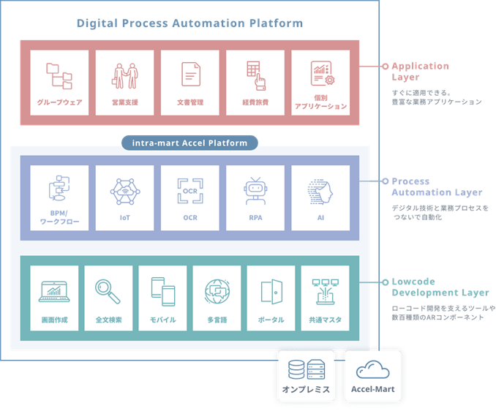
Task: Click the BPM/ワークフロー label text
Action: (x=59, y=217)
